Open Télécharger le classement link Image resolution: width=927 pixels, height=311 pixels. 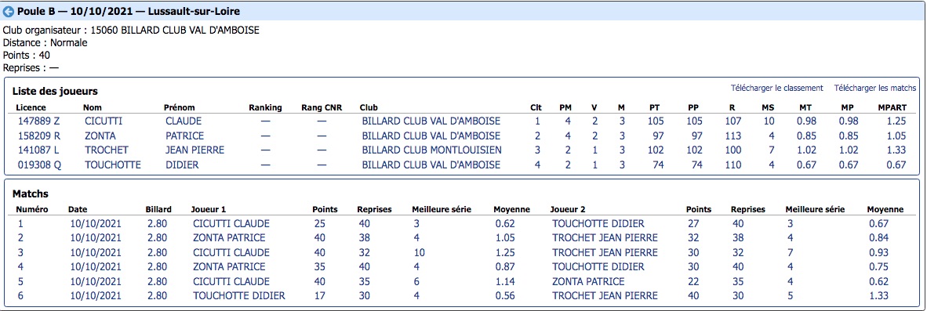click(x=777, y=88)
